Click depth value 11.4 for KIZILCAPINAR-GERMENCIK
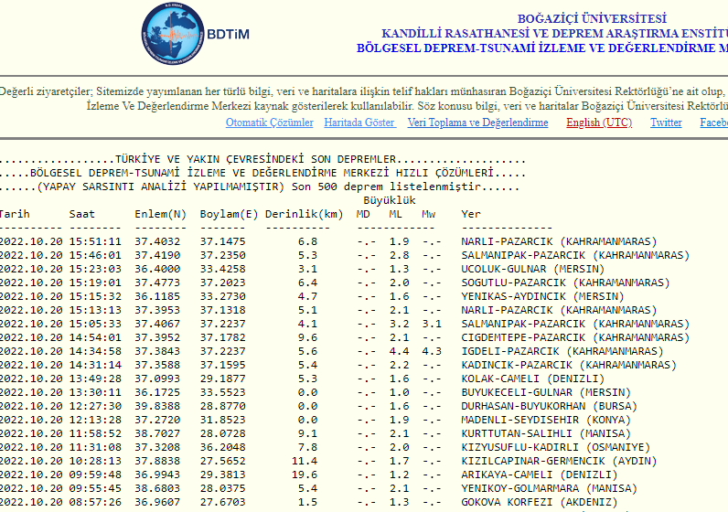 pos(305,461)
